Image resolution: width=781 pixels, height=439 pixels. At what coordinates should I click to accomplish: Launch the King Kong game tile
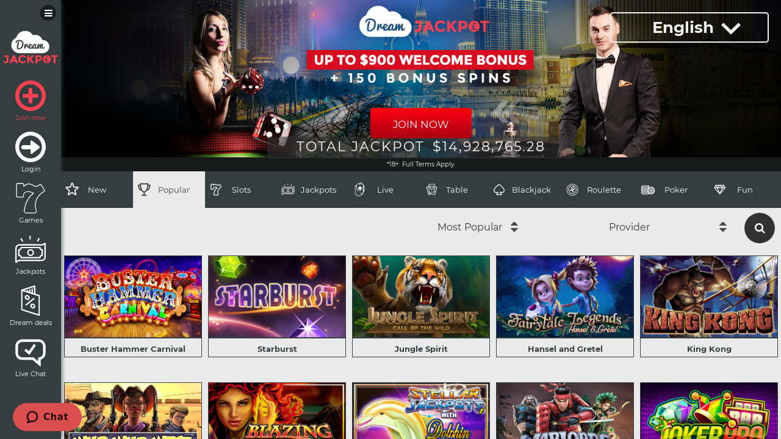[709, 306]
